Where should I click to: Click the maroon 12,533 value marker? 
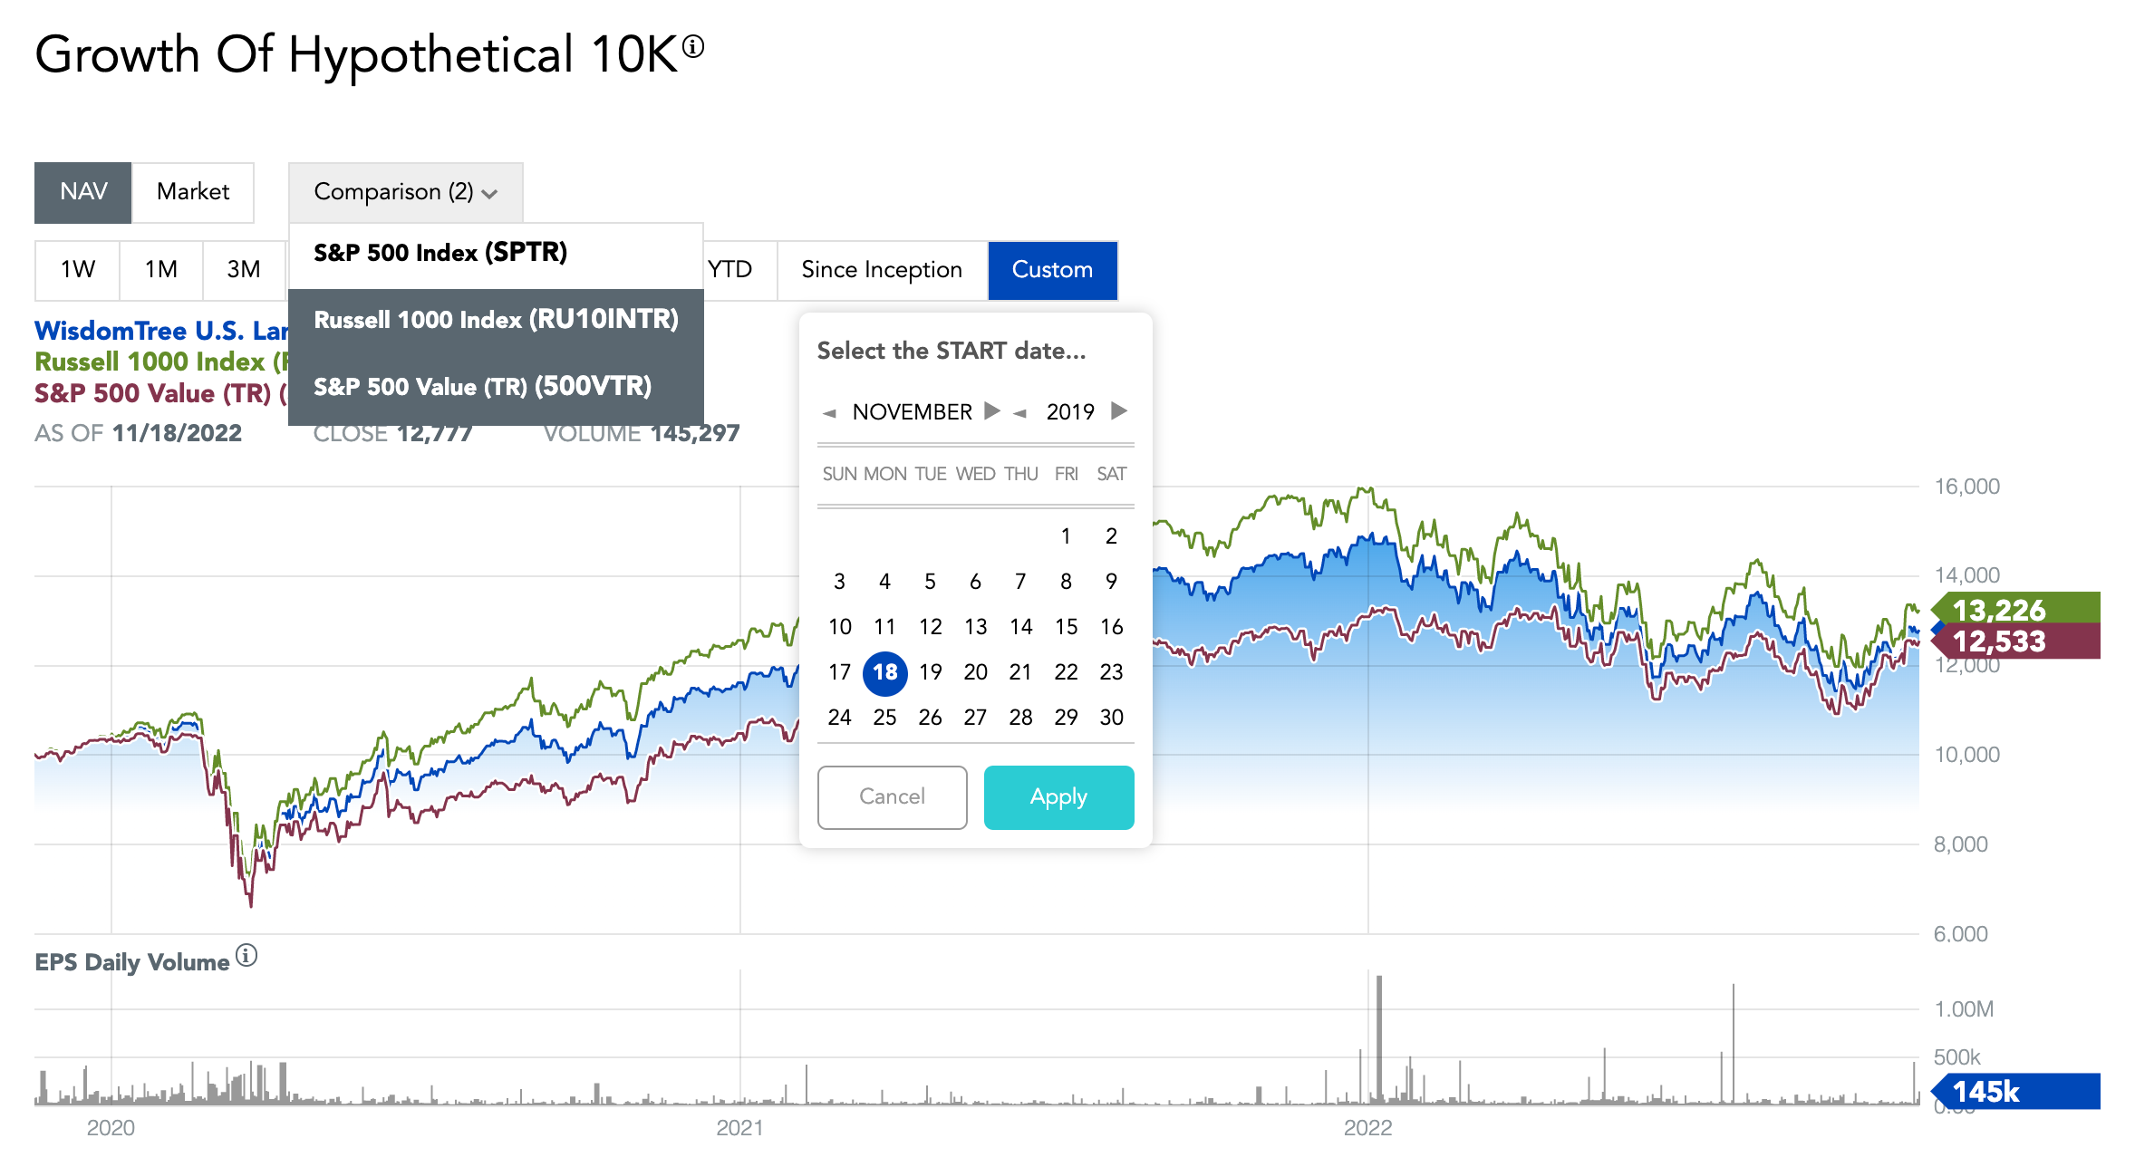tap(2015, 641)
